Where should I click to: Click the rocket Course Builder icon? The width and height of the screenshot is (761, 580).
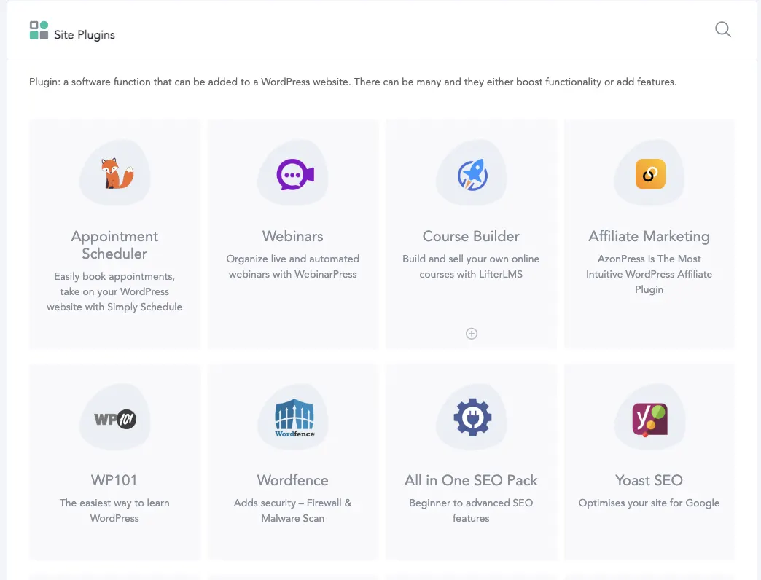[473, 175]
